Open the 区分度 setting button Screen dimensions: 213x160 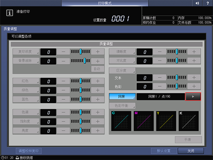(122, 71)
